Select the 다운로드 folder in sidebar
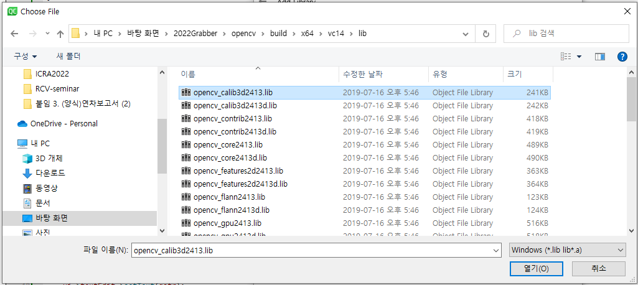638x285 pixels. pyautogui.click(x=50, y=173)
